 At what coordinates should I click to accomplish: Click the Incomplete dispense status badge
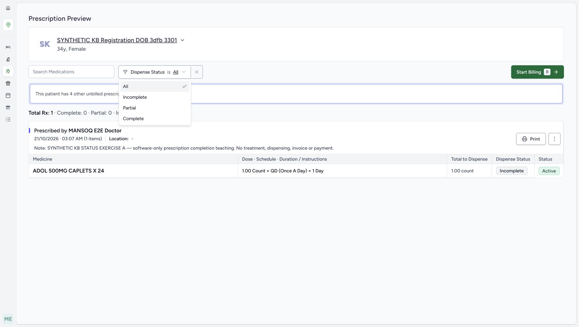[512, 171]
